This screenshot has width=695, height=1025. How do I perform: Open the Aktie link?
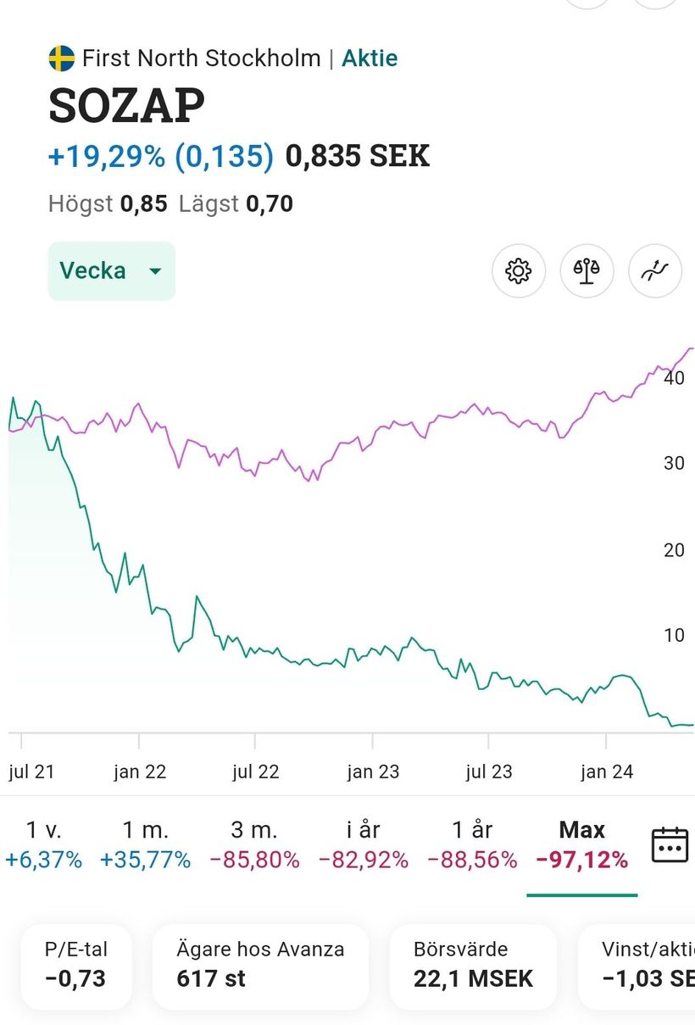(x=370, y=58)
